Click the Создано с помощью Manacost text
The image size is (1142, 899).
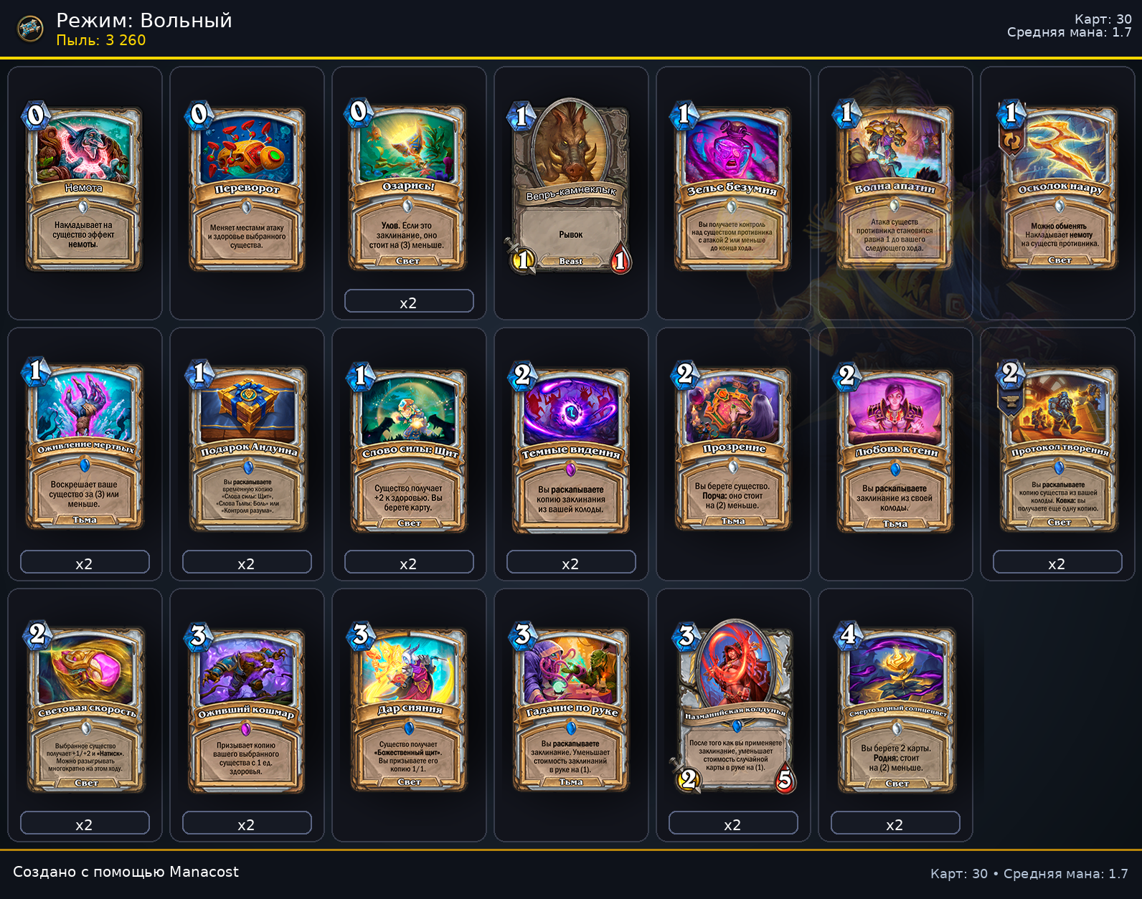[x=126, y=872]
